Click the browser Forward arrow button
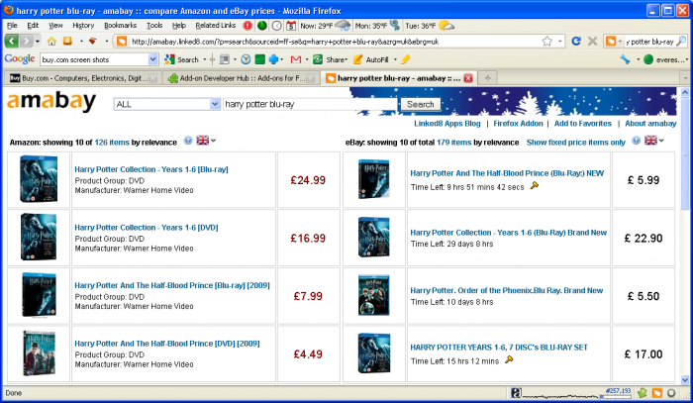This screenshot has height=403, width=693. point(27,42)
